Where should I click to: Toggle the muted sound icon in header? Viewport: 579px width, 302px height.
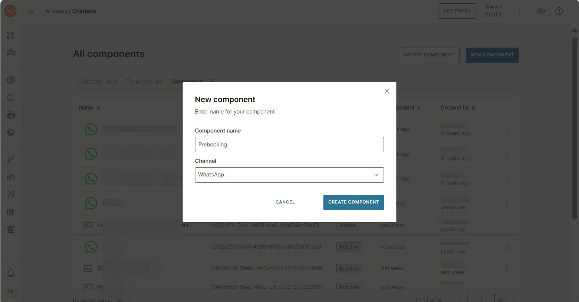pyautogui.click(x=541, y=11)
